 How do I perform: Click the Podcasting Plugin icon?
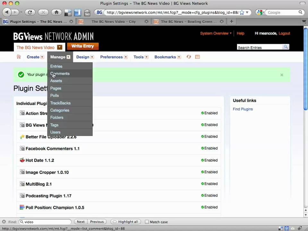tap(22, 196)
